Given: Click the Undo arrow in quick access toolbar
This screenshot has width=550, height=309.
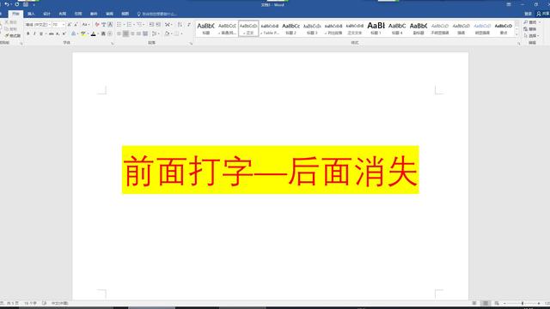Looking at the screenshot, I should pyautogui.click(x=7, y=4).
